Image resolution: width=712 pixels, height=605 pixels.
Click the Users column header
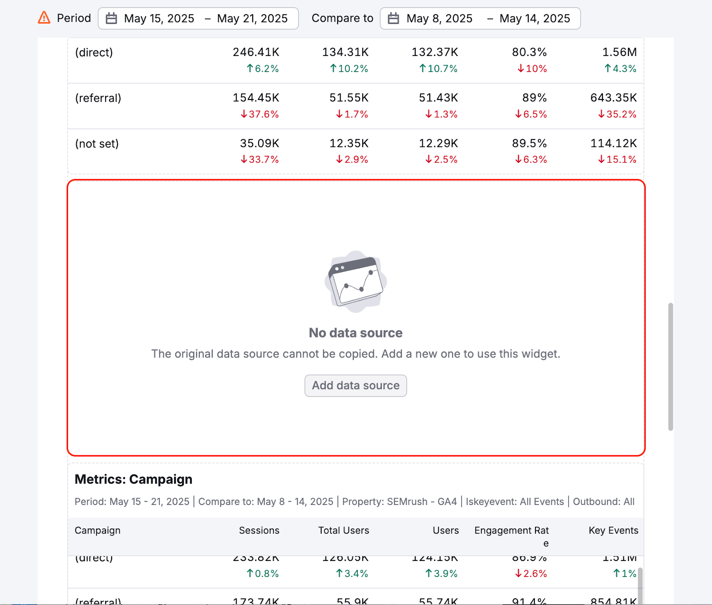pos(445,530)
